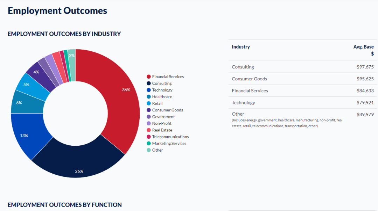This screenshot has height=211, width=378.
Task: Click the Real Estate legend marker
Action: pyautogui.click(x=148, y=130)
